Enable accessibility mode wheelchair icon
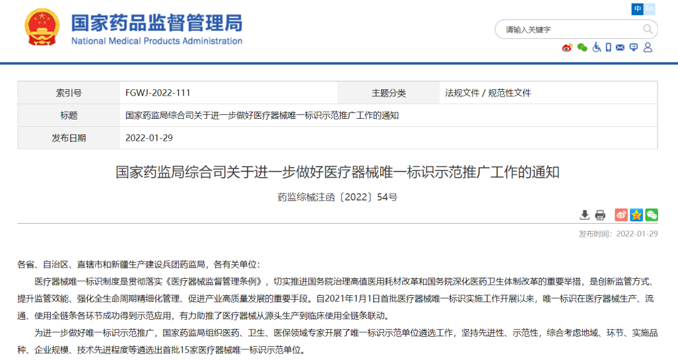Image resolution: width=678 pixels, height=360 pixels. coord(597,47)
